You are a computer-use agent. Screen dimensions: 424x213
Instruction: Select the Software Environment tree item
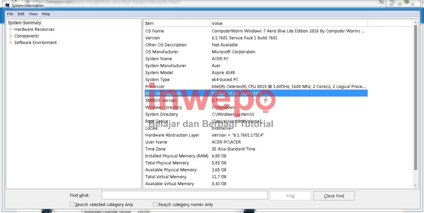click(x=36, y=43)
